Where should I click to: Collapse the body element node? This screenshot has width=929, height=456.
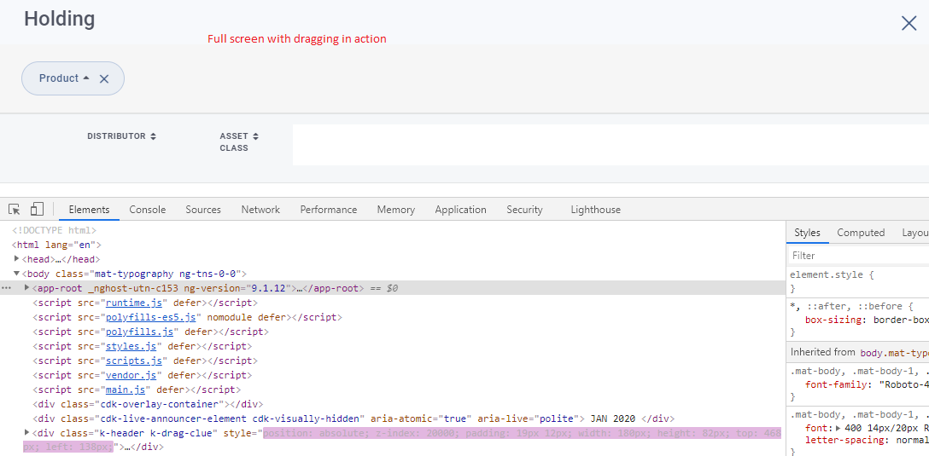coord(17,274)
